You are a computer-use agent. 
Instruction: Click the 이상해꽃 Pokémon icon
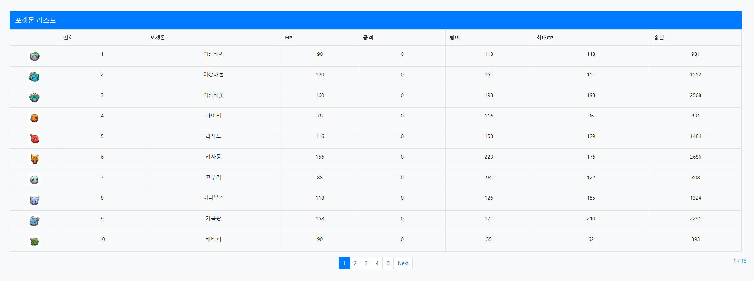[x=35, y=97]
